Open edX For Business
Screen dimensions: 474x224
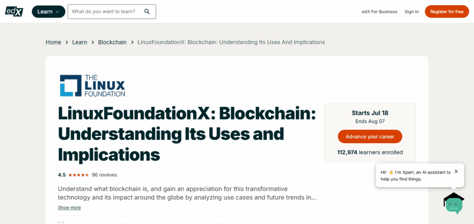379,12
